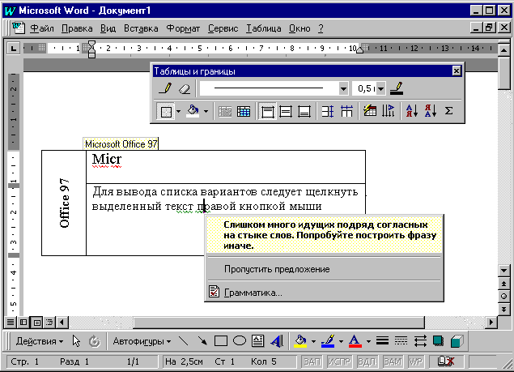Pick the border color pen icon
The height and width of the screenshot is (372, 514).
click(x=397, y=88)
